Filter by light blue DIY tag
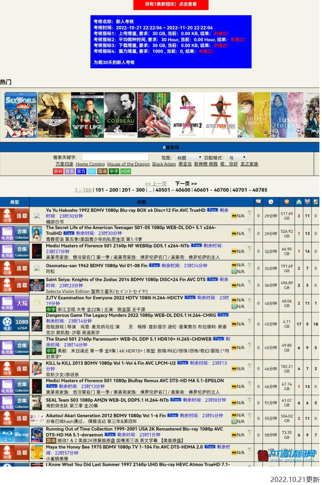 pyautogui.click(x=92, y=172)
